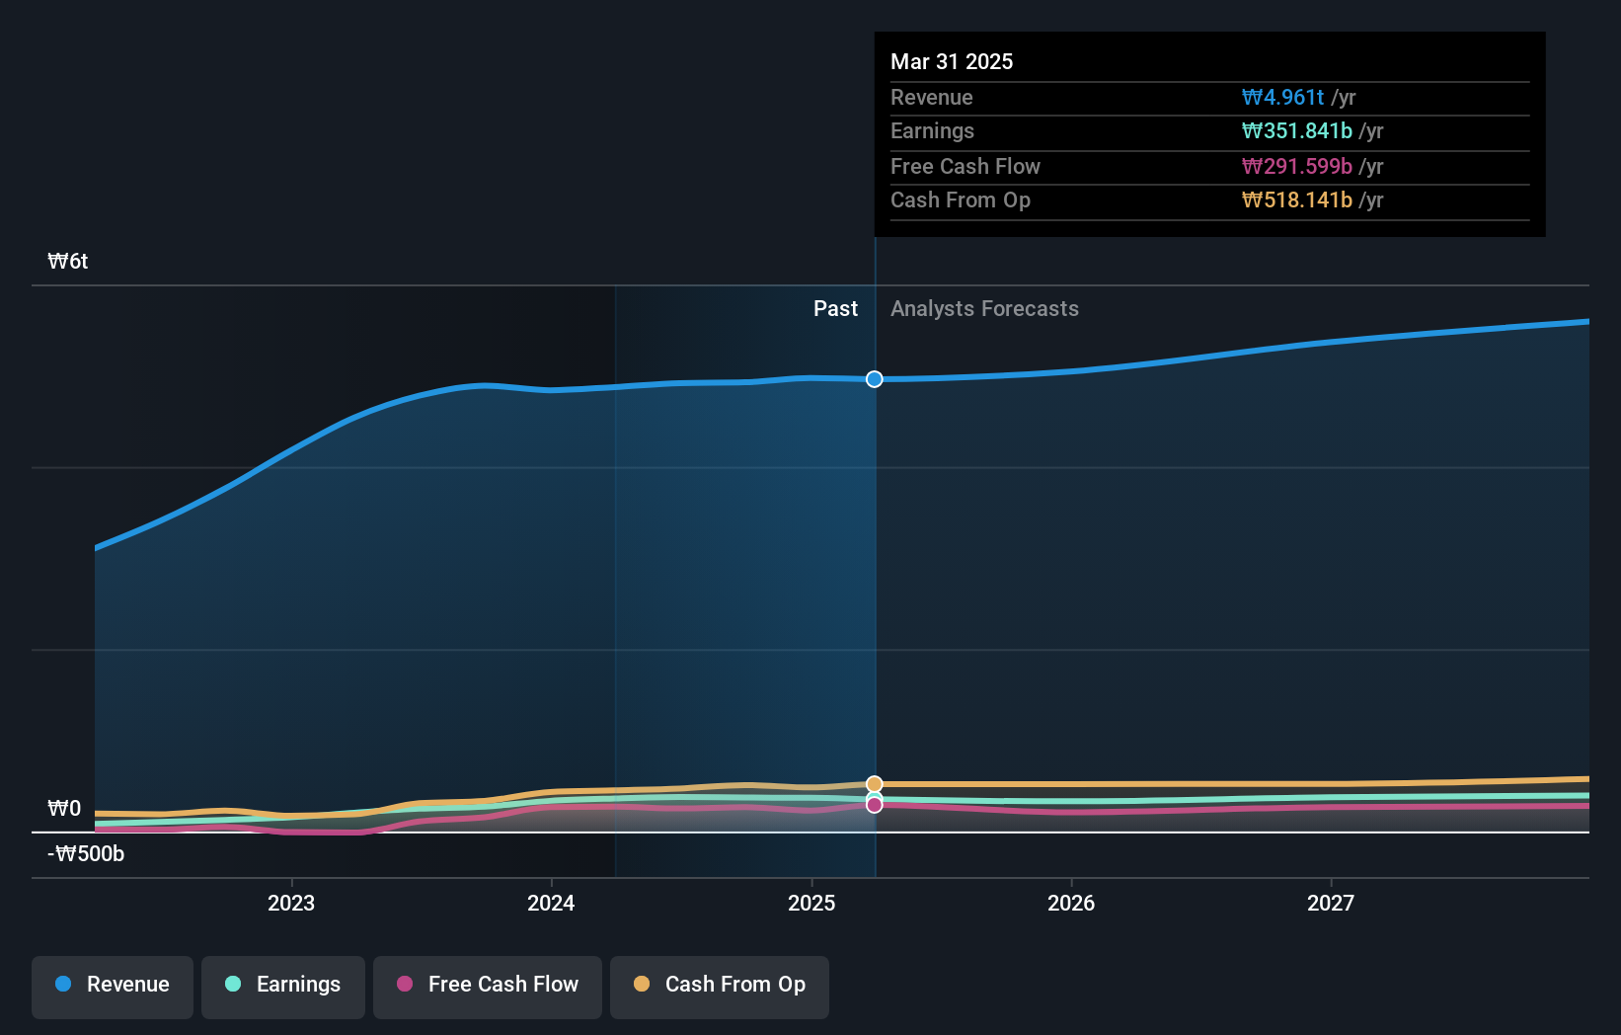Click the Earnings row label in tooltip
This screenshot has height=1035, width=1621.
pyautogui.click(x=932, y=131)
